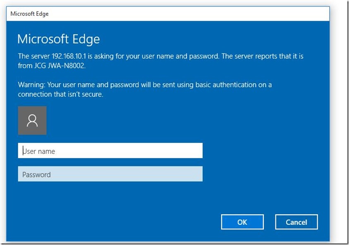349x245 pixels.
Task: Click the "connection that isn't secure" line
Action: [x=60, y=94]
